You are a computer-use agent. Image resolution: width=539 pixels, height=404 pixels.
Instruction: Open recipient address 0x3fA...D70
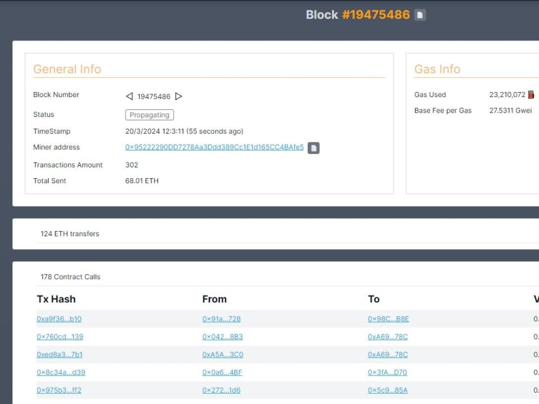pos(388,372)
